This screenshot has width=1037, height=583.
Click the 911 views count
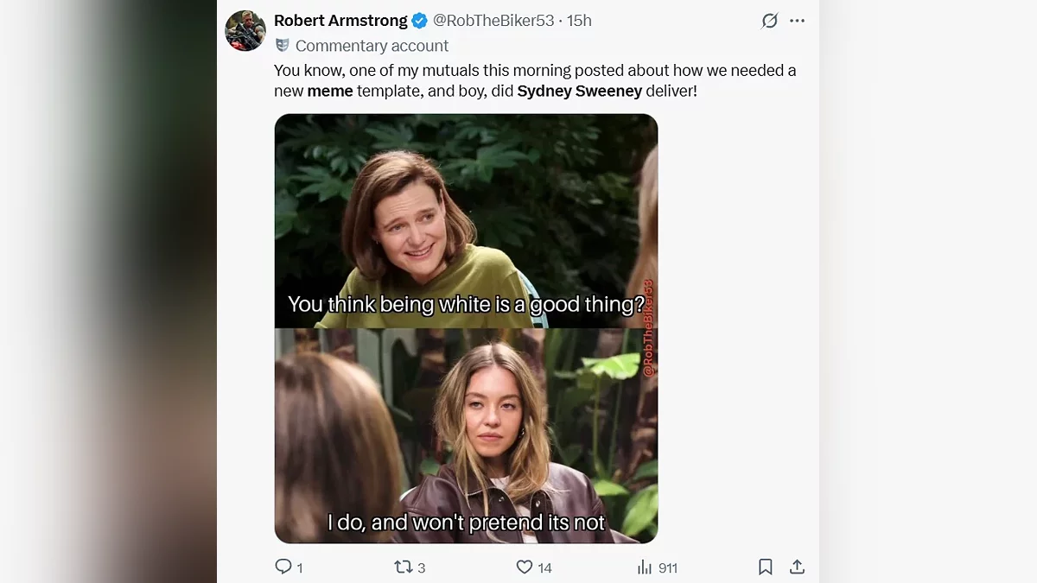667,568
